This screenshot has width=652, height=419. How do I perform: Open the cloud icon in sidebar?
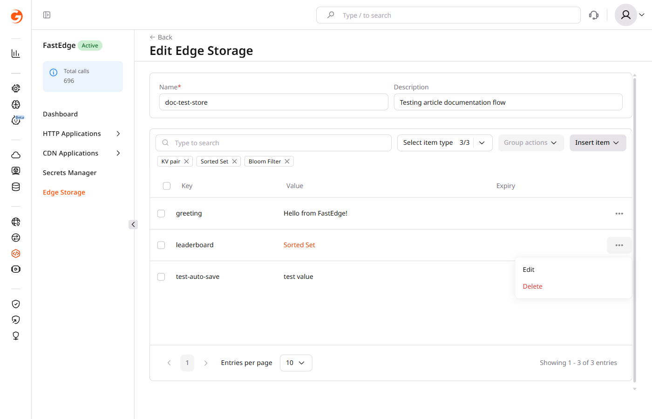16,155
